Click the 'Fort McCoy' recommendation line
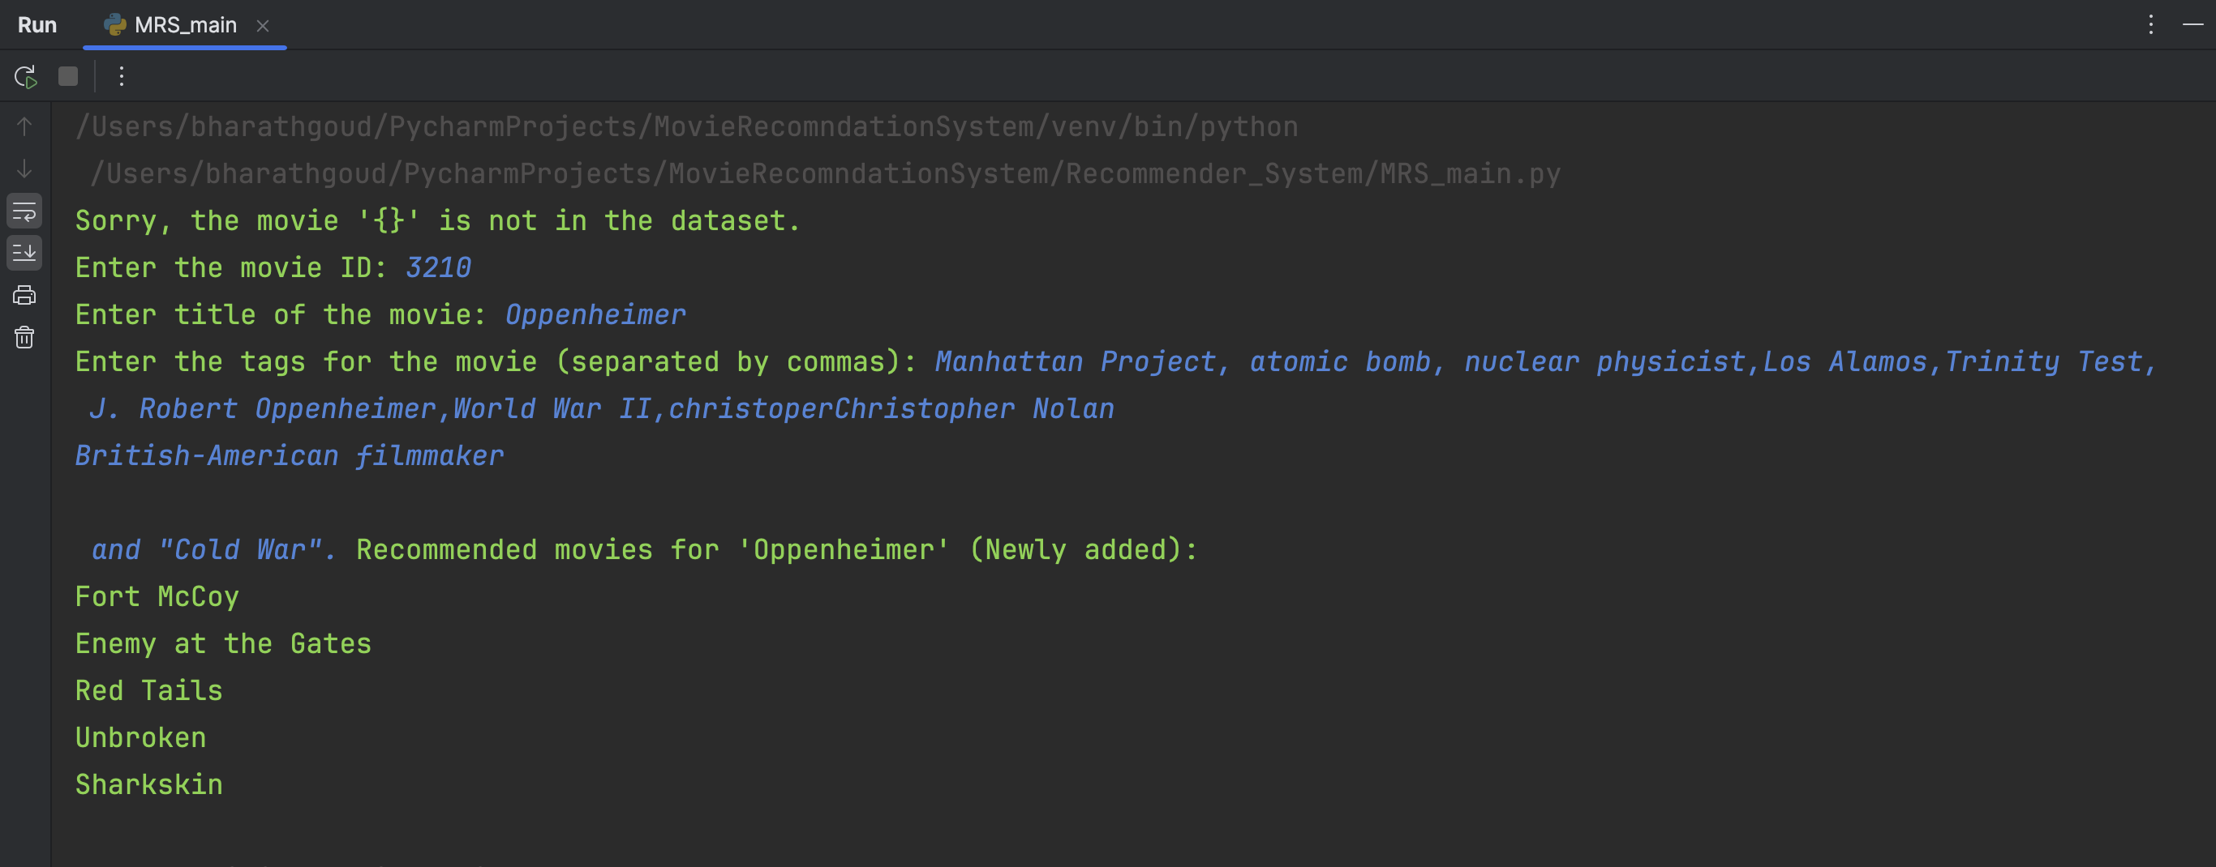Screen dimensions: 2216x867 point(157,596)
